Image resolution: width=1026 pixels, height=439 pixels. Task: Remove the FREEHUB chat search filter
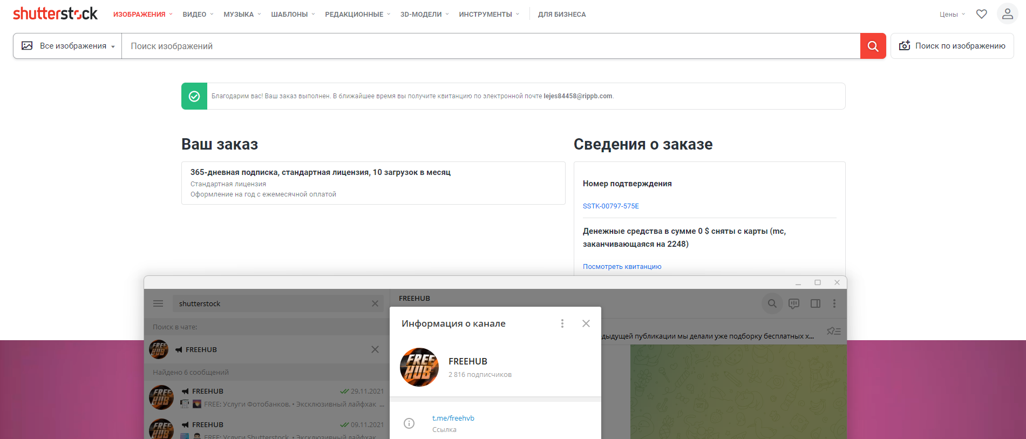coord(375,349)
